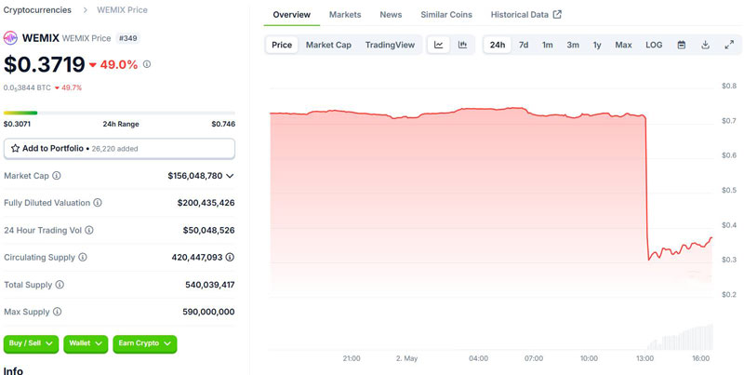The height and width of the screenshot is (375, 744).
Task: Switch to the News tab
Action: coord(391,15)
